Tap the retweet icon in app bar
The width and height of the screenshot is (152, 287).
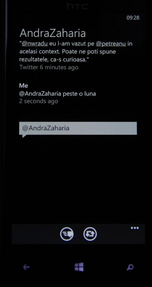(x=90, y=234)
